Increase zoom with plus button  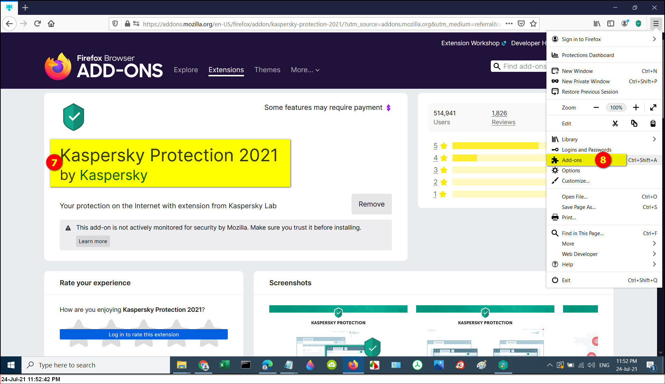[x=636, y=107]
